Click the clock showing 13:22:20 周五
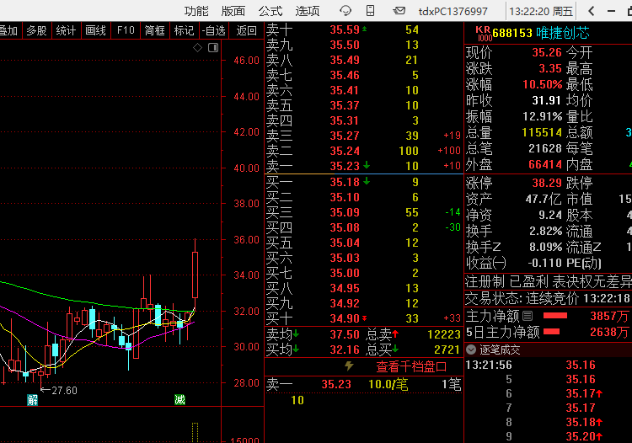Image resolution: width=632 pixels, height=443 pixels. (540, 11)
